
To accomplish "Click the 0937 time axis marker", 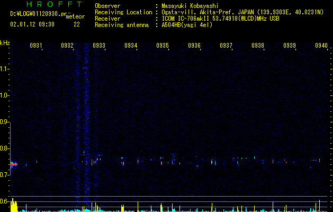I will click(226, 46).
